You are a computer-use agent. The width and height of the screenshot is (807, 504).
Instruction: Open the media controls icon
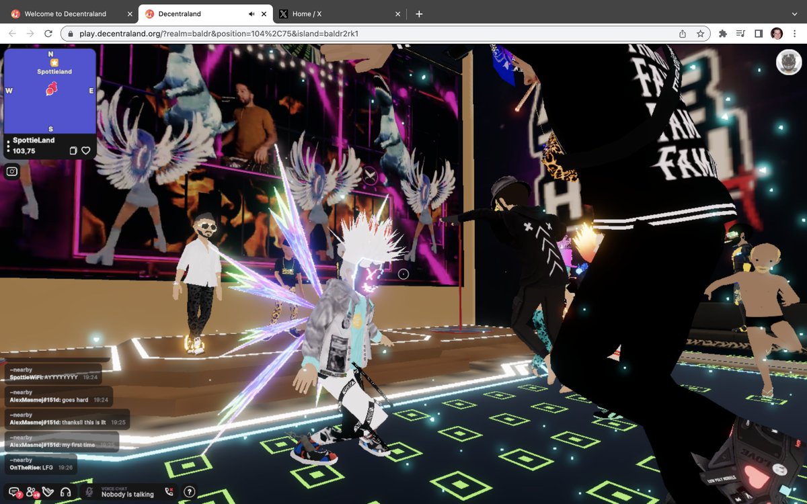tap(740, 34)
